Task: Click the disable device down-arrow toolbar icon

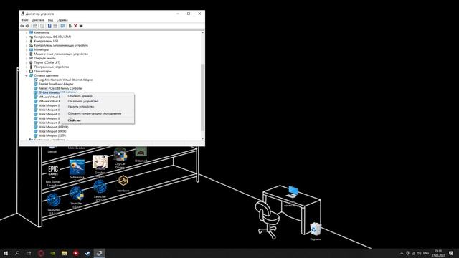Action: coord(81,26)
